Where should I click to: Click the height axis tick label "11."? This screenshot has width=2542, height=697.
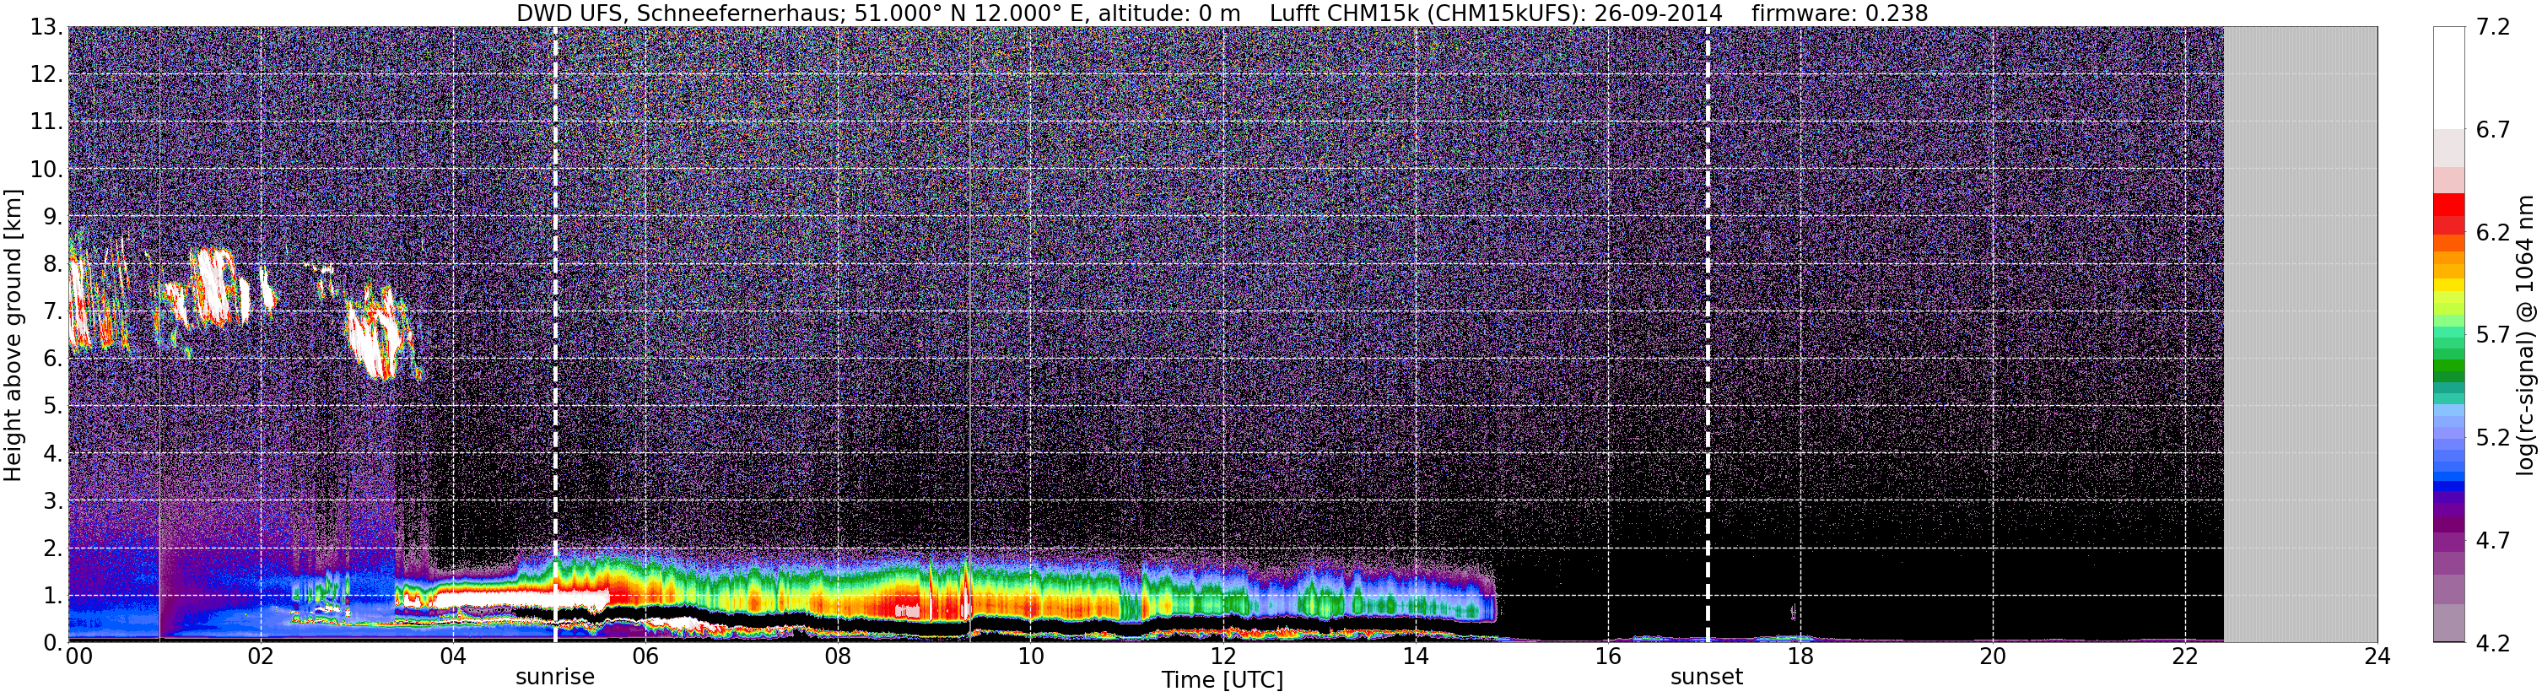(x=46, y=122)
